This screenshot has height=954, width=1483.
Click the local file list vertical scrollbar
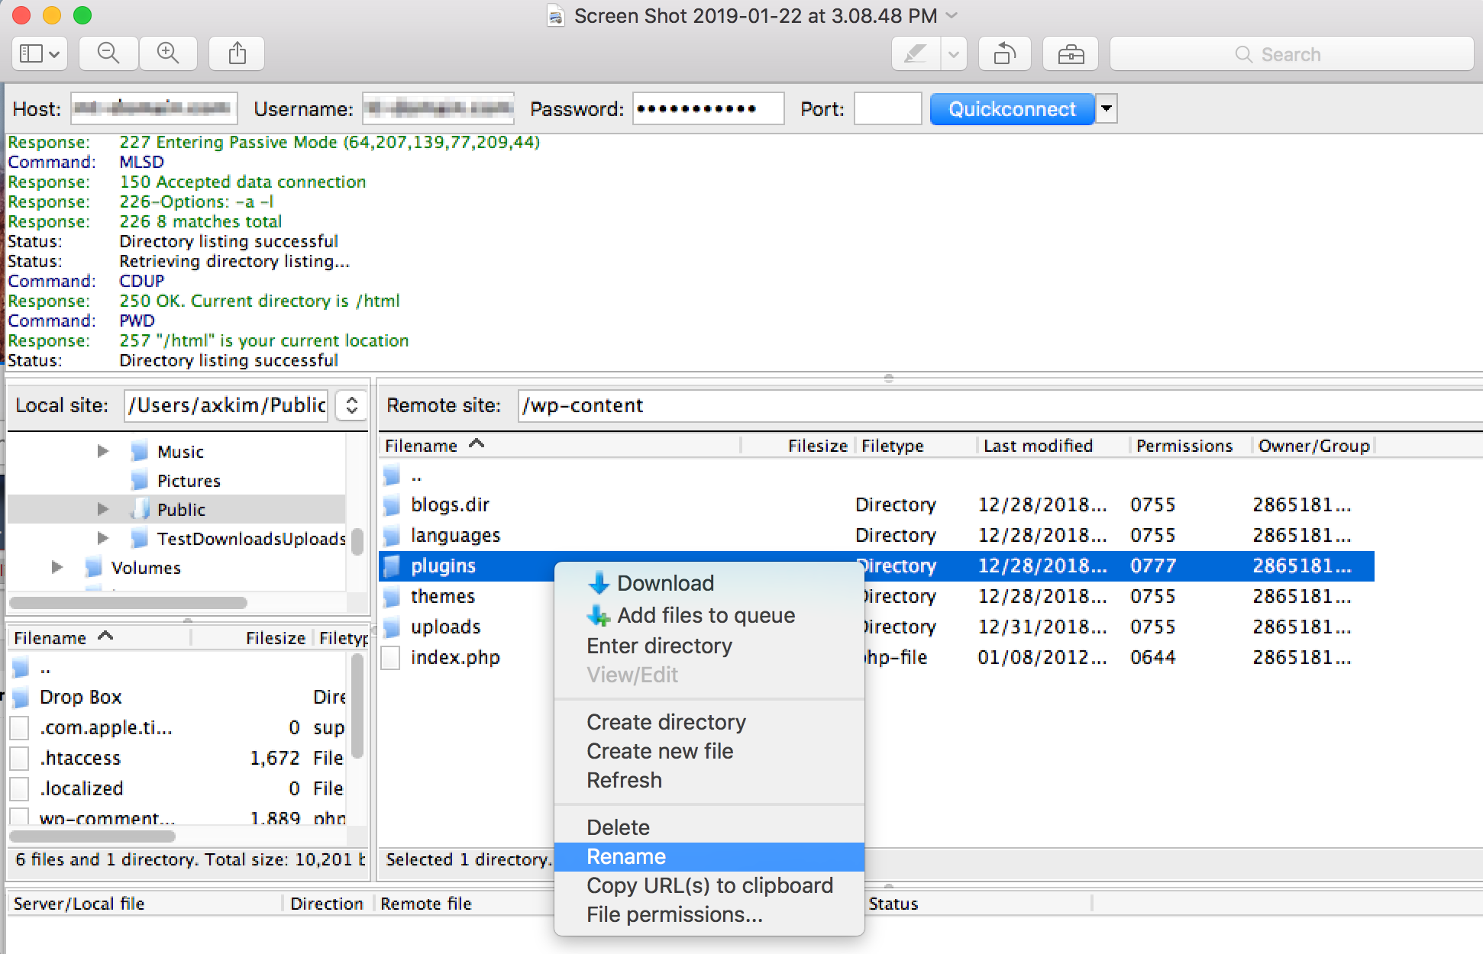357,707
